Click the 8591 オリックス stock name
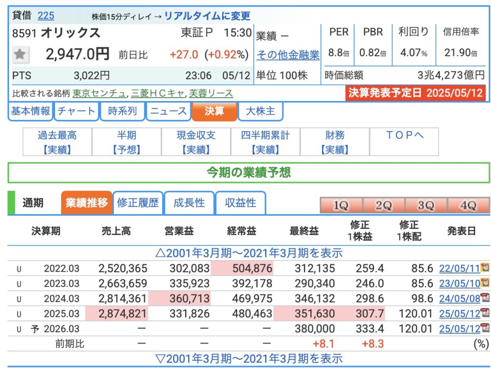 pos(56,33)
